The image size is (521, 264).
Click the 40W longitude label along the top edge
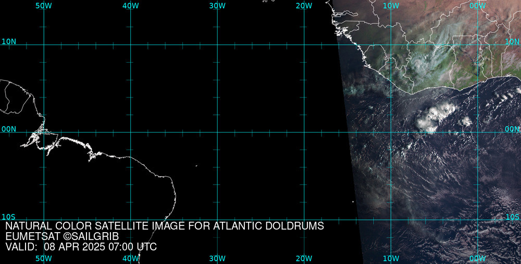click(131, 6)
